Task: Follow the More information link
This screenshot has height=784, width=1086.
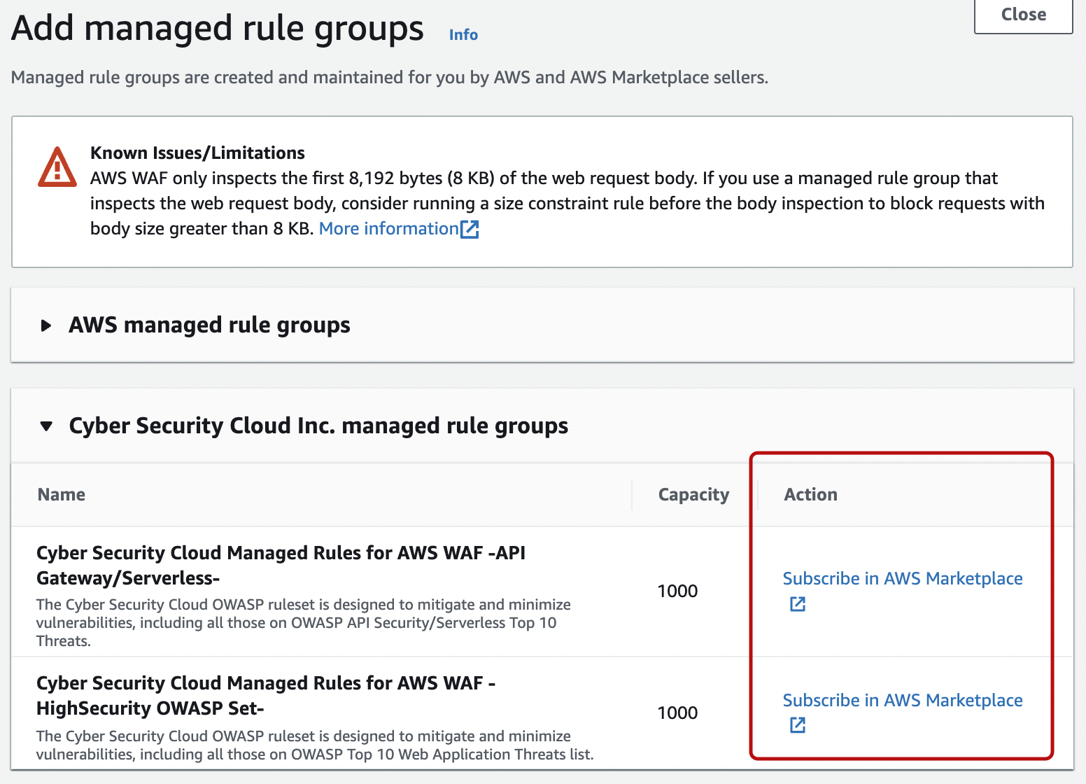Action: click(x=389, y=229)
